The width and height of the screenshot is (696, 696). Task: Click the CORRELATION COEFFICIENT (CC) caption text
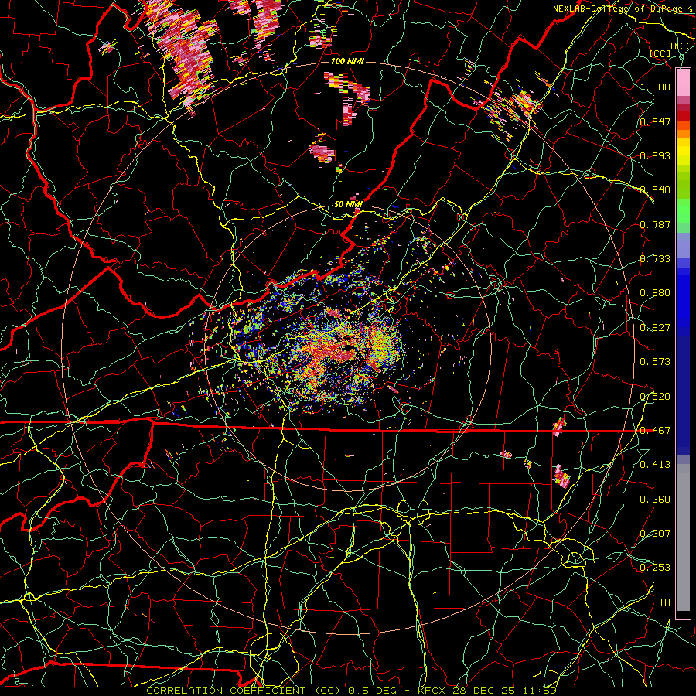[x=244, y=691]
